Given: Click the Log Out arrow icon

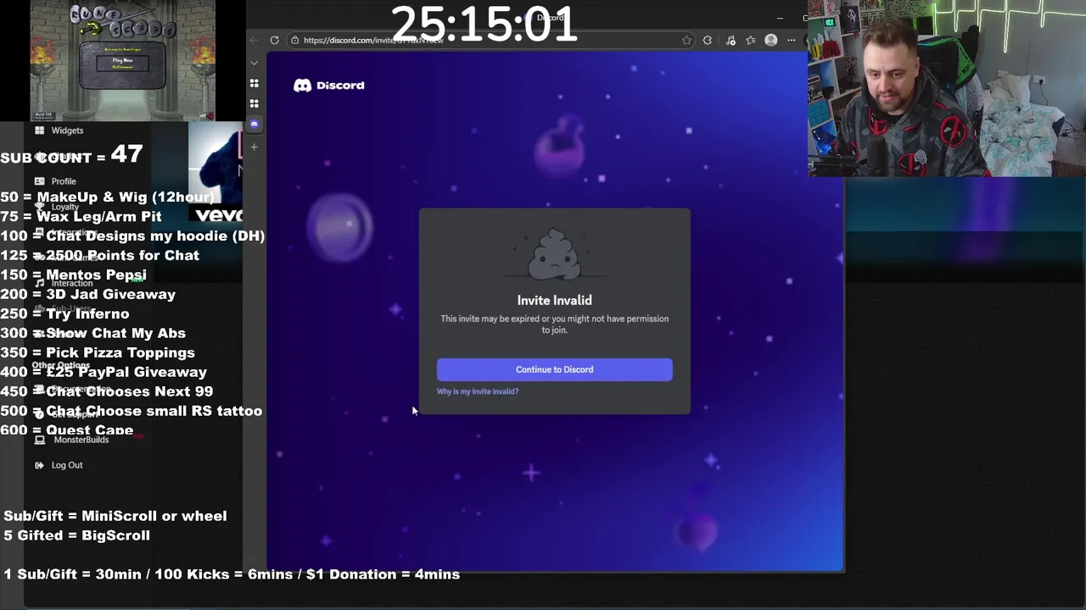Looking at the screenshot, I should [39, 465].
